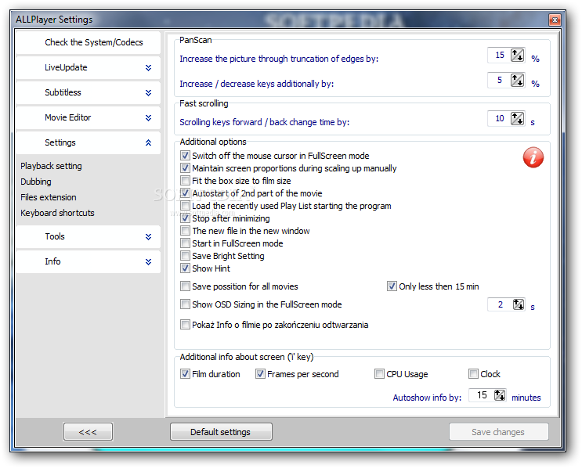Image resolution: width=582 pixels, height=468 pixels.
Task: Collapse the Settings section chevron
Action: pyautogui.click(x=148, y=142)
